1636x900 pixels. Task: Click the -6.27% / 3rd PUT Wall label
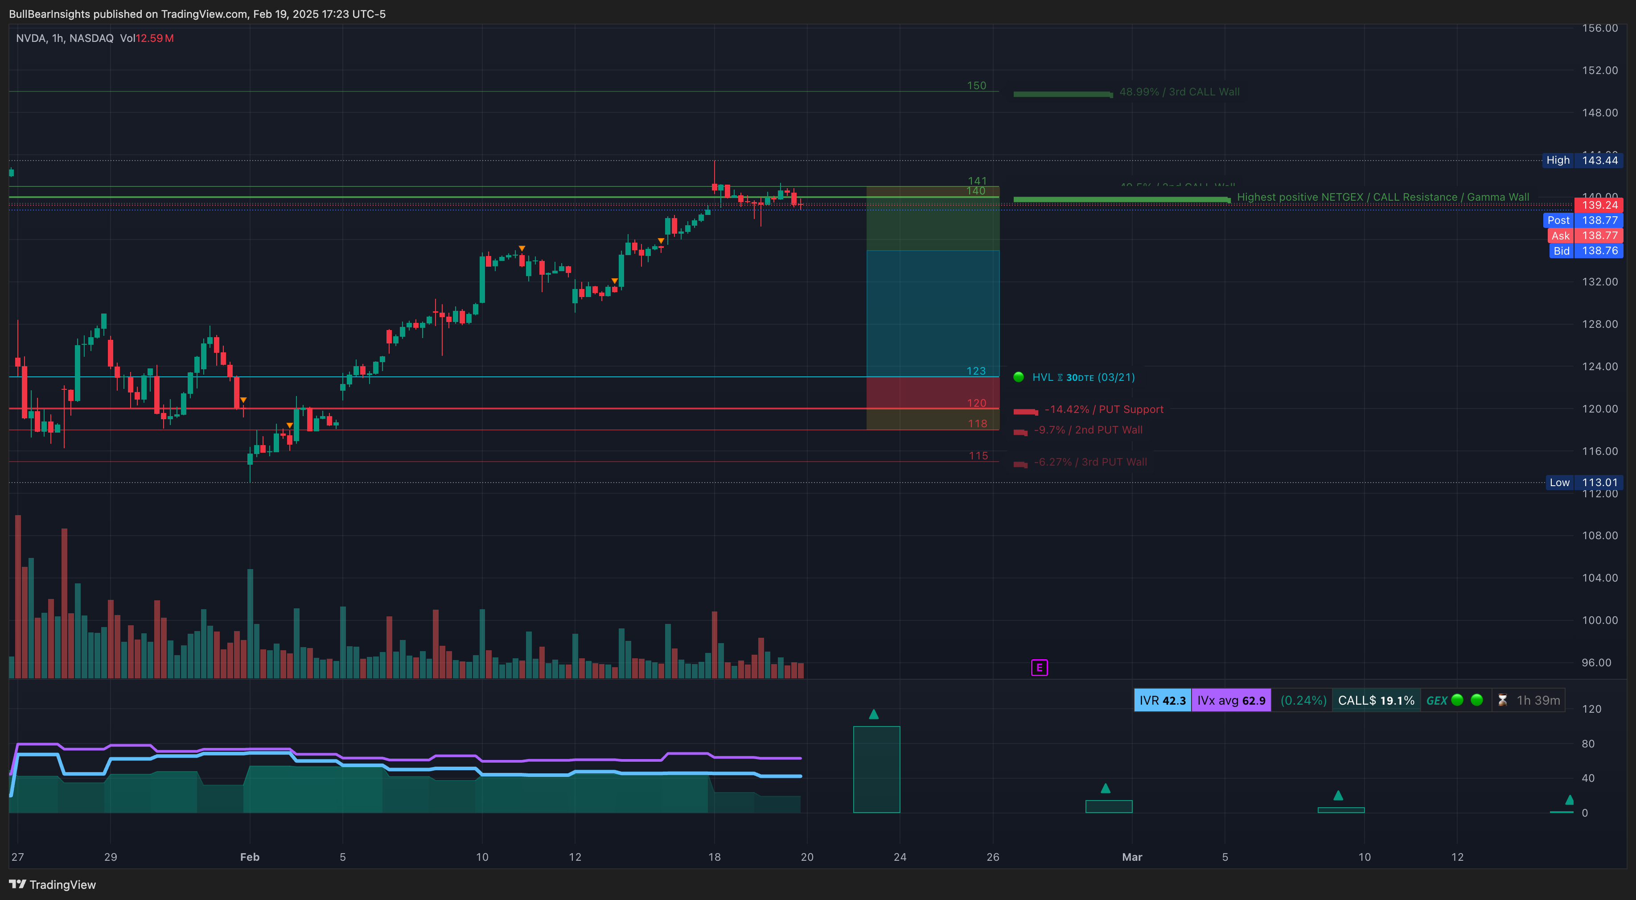[x=1090, y=462]
